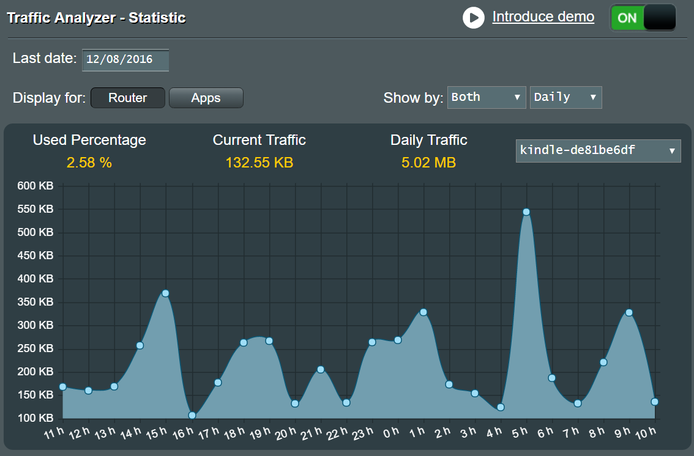694x456 pixels.
Task: Click the chart data point at 15h
Action: click(x=165, y=293)
